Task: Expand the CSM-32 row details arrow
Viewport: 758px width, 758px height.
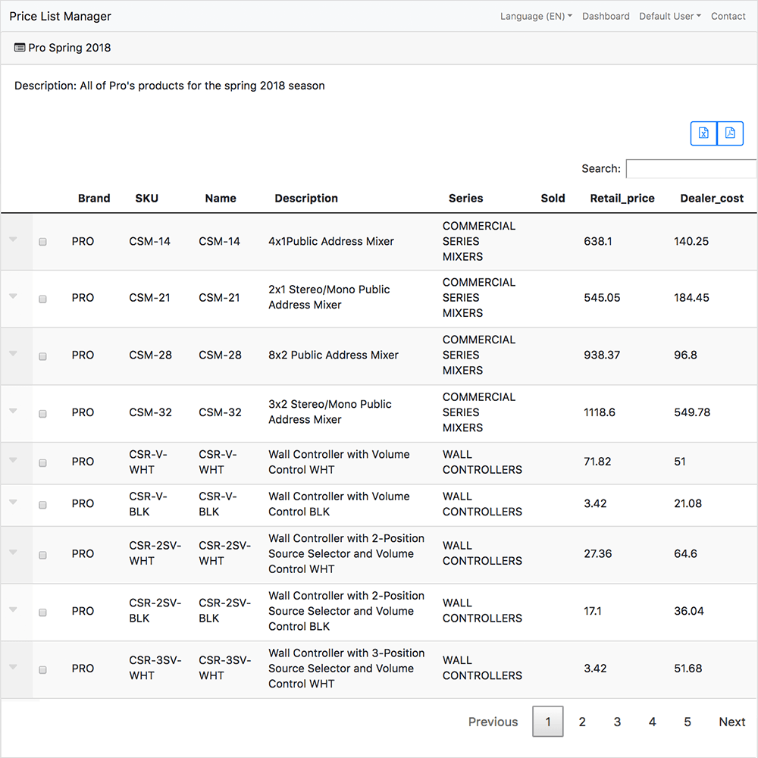Action: (13, 410)
